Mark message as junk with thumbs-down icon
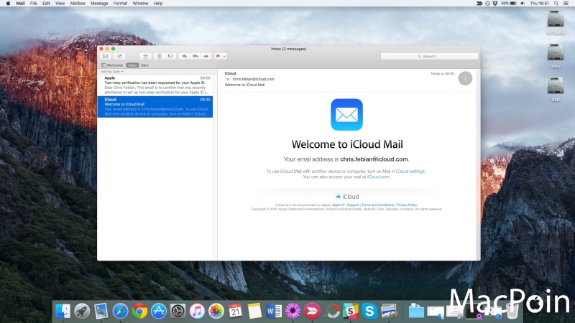Screen dimensions: 575x323 (x=170, y=56)
